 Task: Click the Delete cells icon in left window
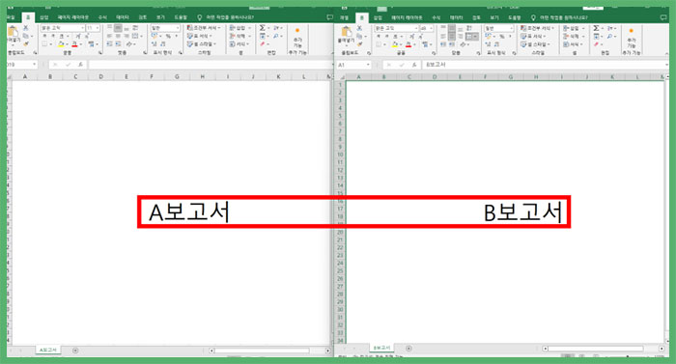232,36
